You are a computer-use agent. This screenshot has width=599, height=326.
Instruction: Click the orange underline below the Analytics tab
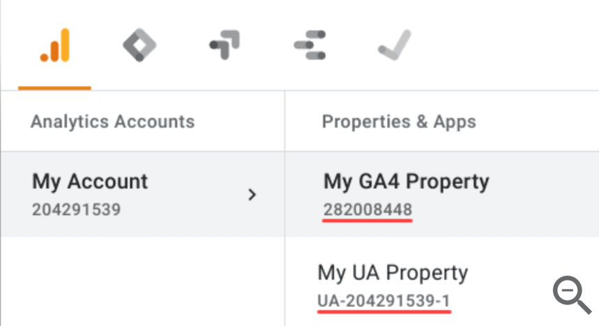(54, 89)
